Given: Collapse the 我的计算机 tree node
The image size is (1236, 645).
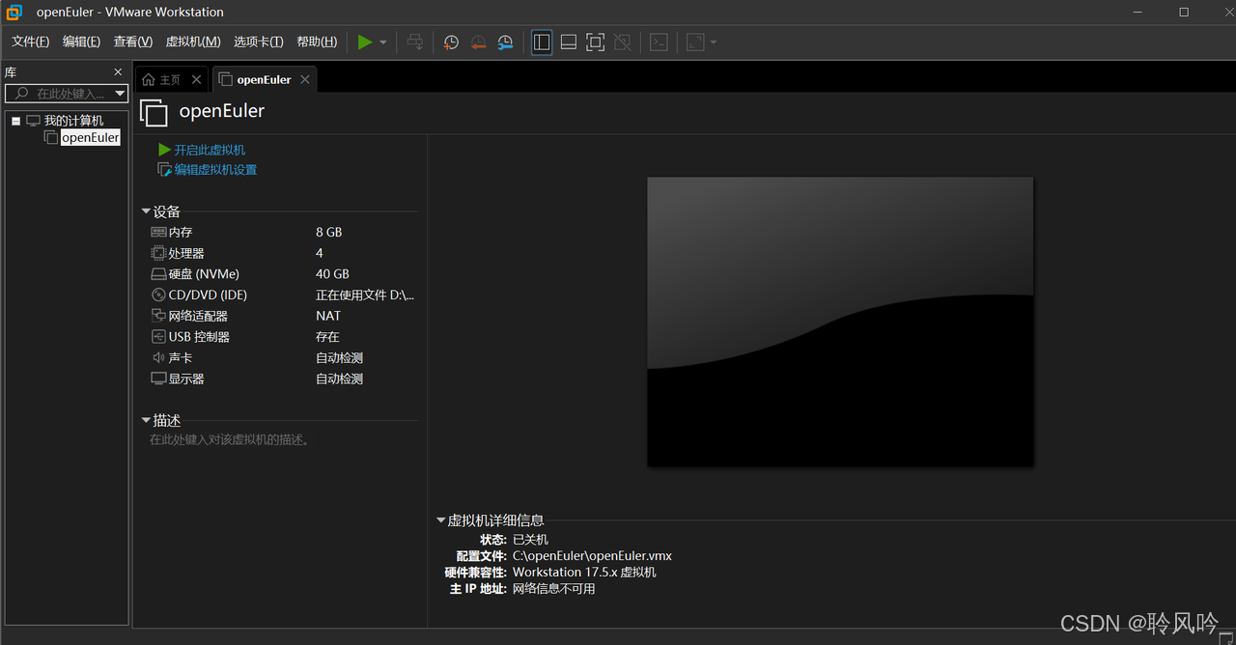Looking at the screenshot, I should click(x=16, y=121).
